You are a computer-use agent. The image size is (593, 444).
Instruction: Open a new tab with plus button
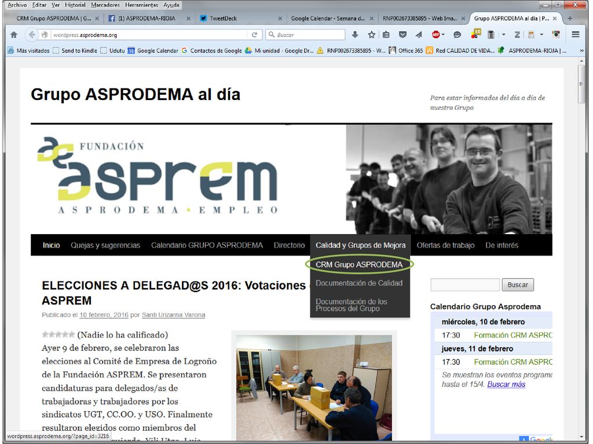[570, 18]
